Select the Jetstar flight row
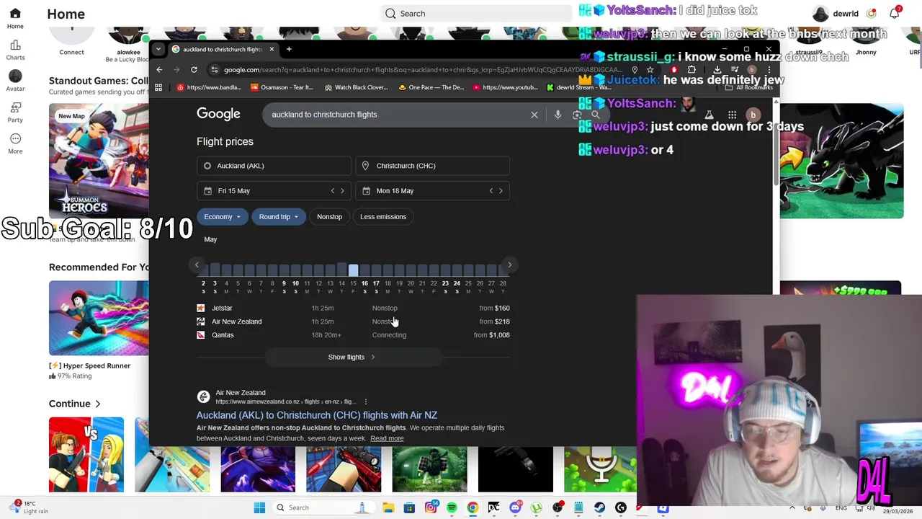922x519 pixels. (353, 309)
